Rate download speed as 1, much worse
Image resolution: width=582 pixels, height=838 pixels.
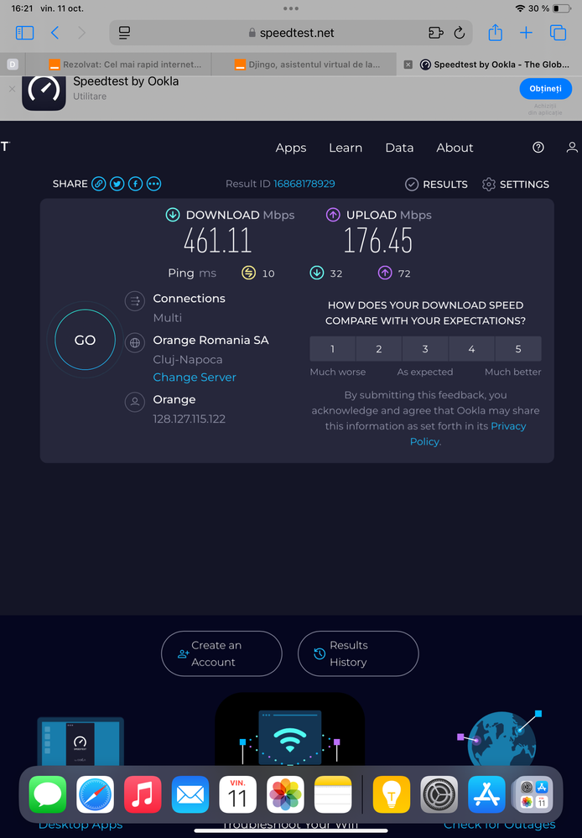[333, 349]
